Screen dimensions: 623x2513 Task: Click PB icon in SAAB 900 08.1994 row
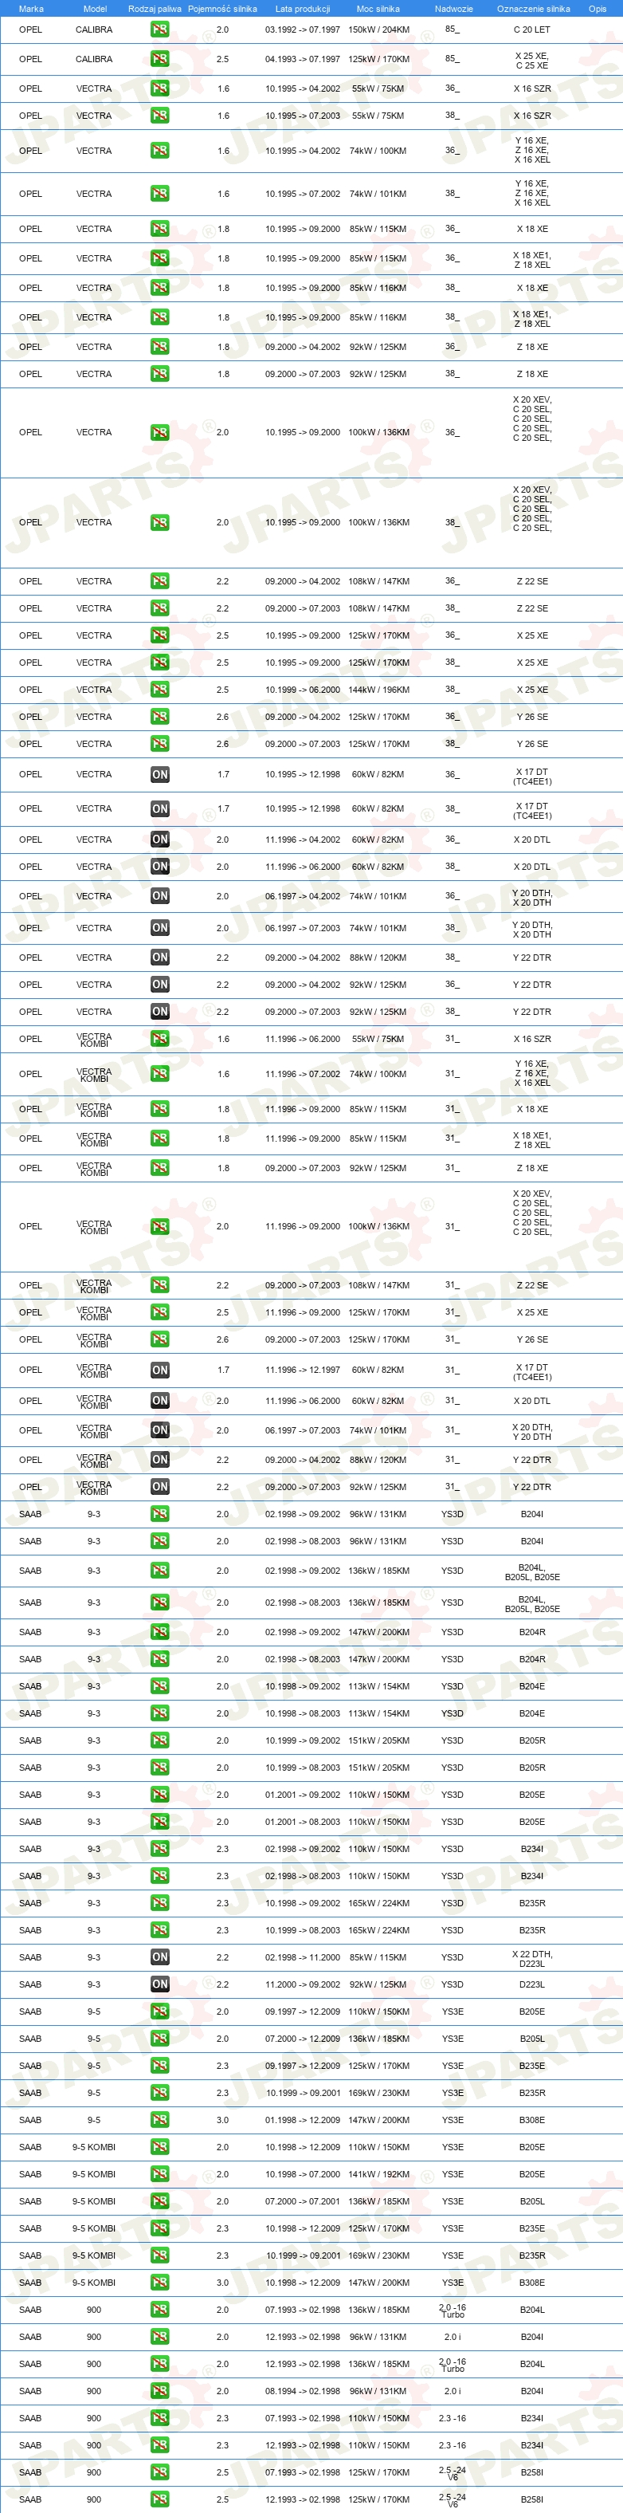pos(160,2391)
